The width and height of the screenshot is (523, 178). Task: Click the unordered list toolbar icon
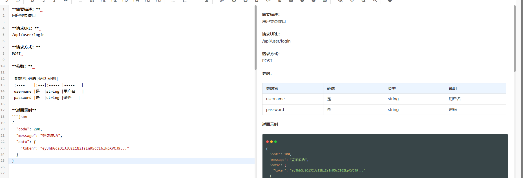pyautogui.click(x=173, y=1)
